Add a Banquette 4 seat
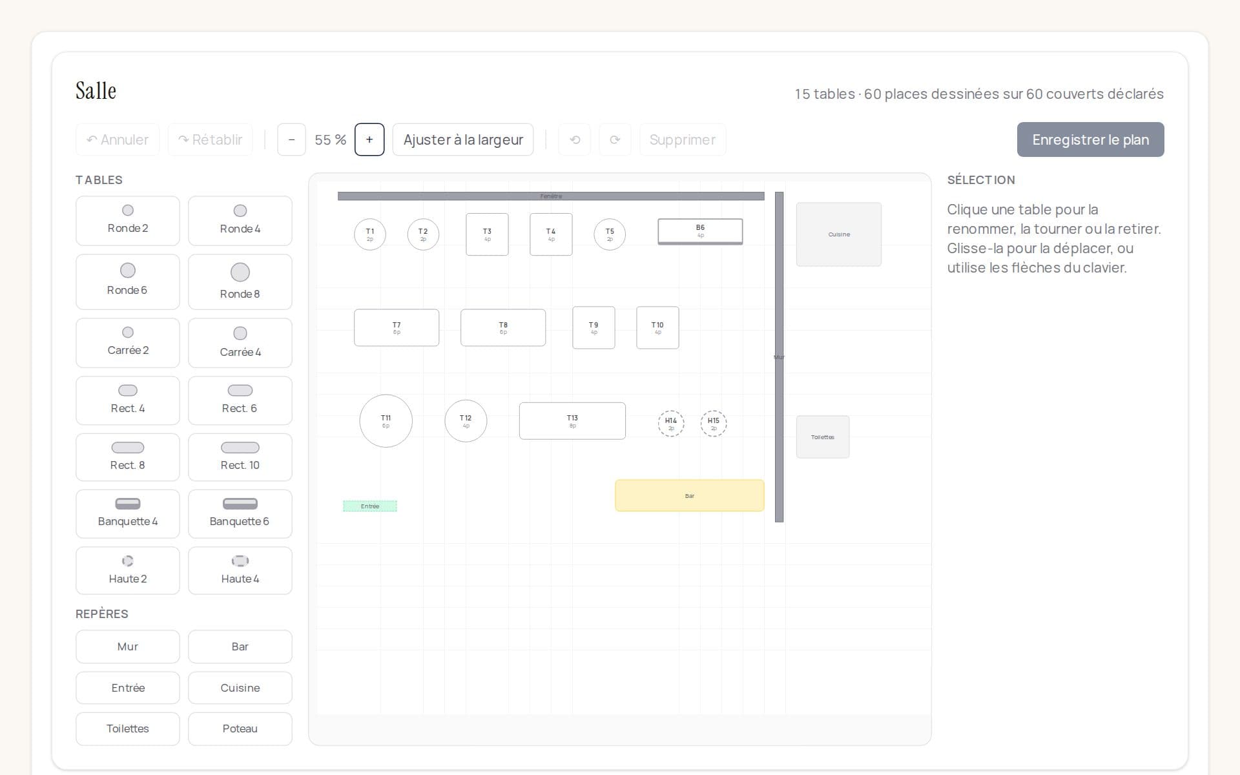 pyautogui.click(x=128, y=514)
